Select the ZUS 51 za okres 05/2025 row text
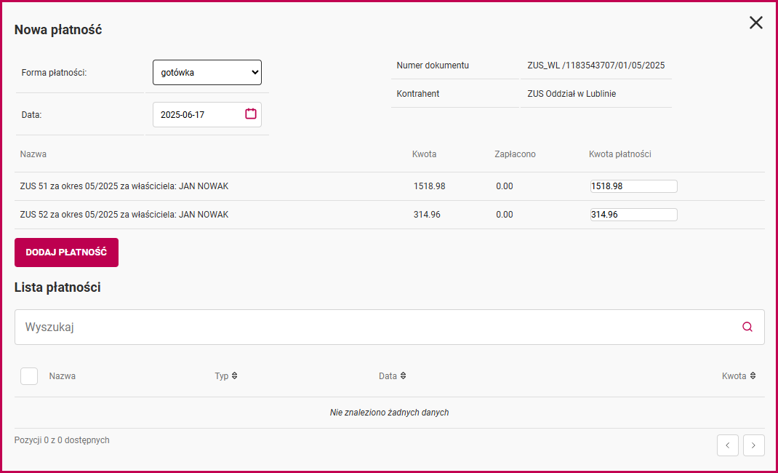 coord(124,186)
